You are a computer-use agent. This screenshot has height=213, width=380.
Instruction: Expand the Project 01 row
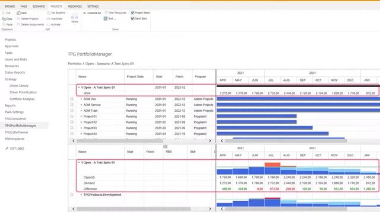(x=81, y=117)
